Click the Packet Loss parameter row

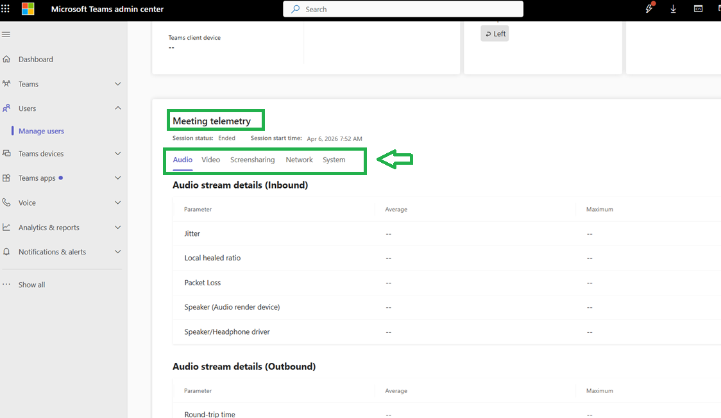(446, 283)
